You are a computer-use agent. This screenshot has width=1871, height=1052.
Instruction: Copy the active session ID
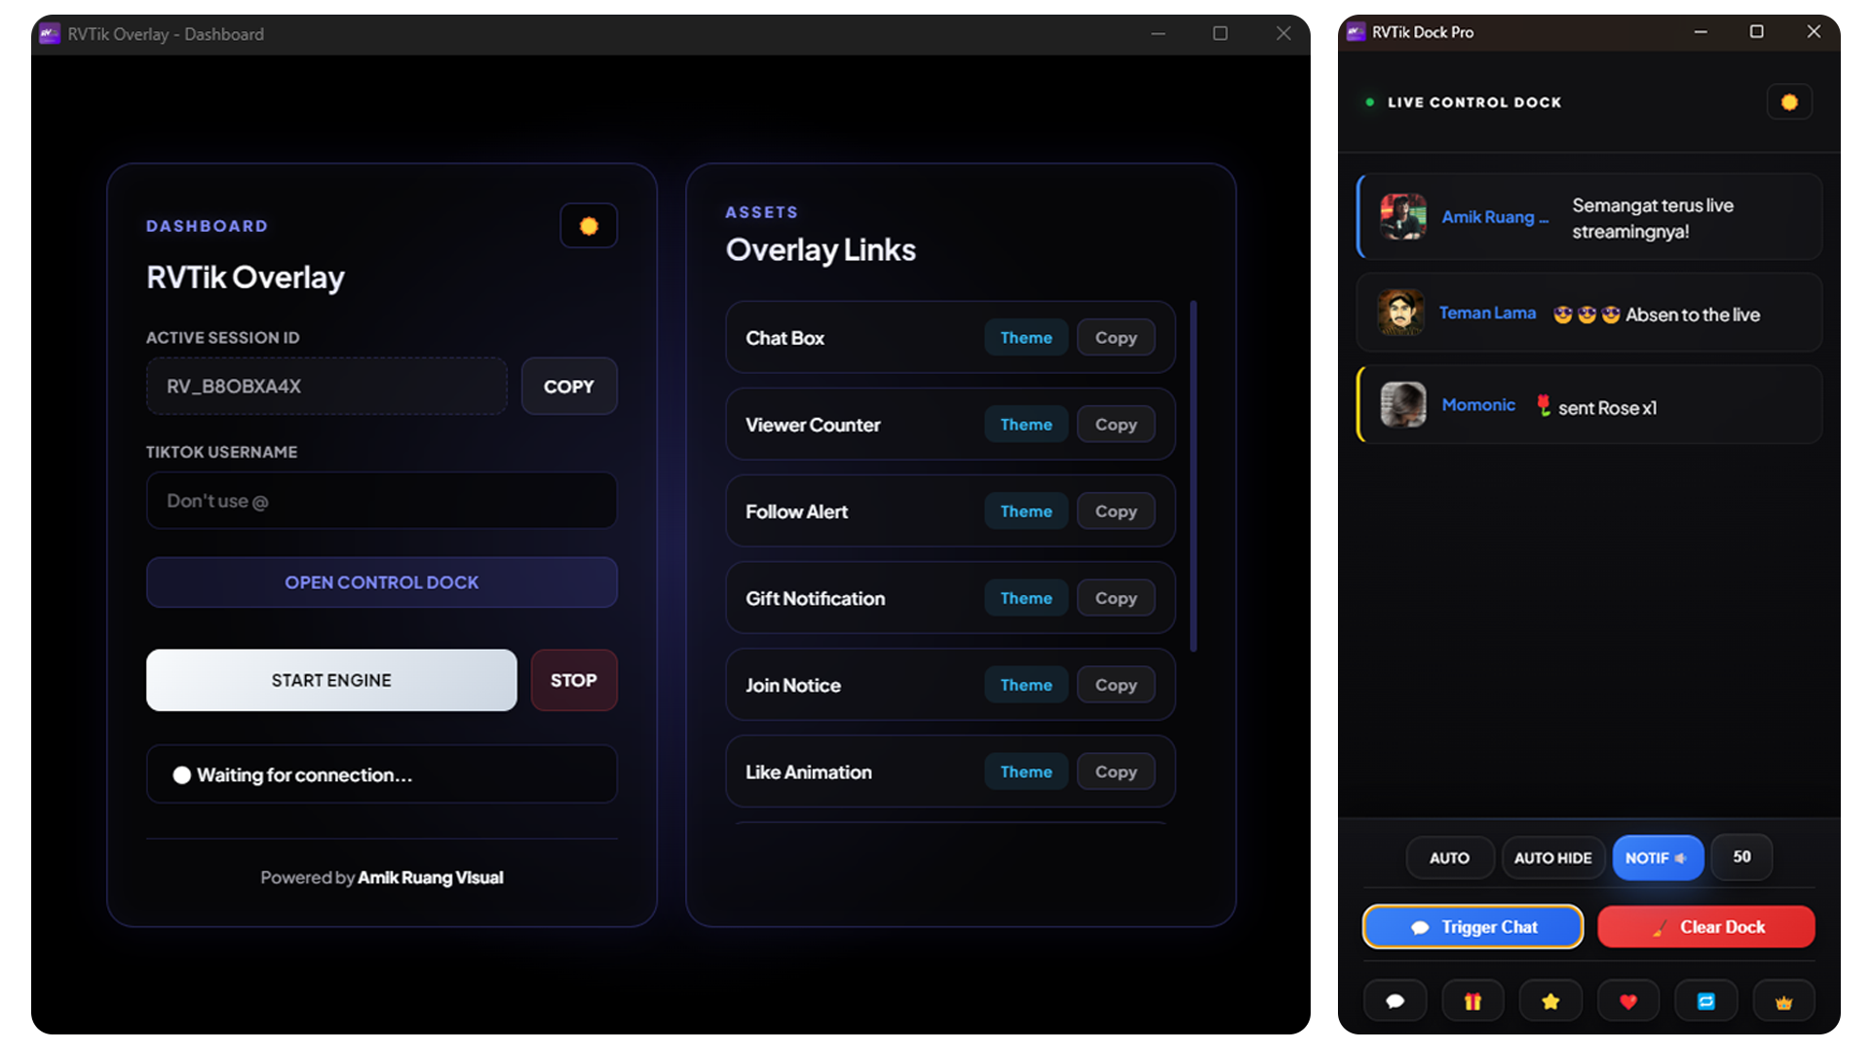[568, 386]
